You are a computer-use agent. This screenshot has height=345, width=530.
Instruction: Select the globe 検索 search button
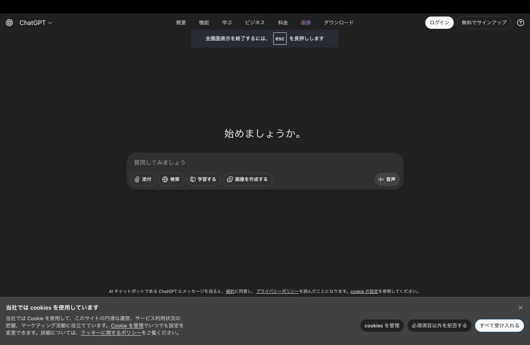point(171,179)
